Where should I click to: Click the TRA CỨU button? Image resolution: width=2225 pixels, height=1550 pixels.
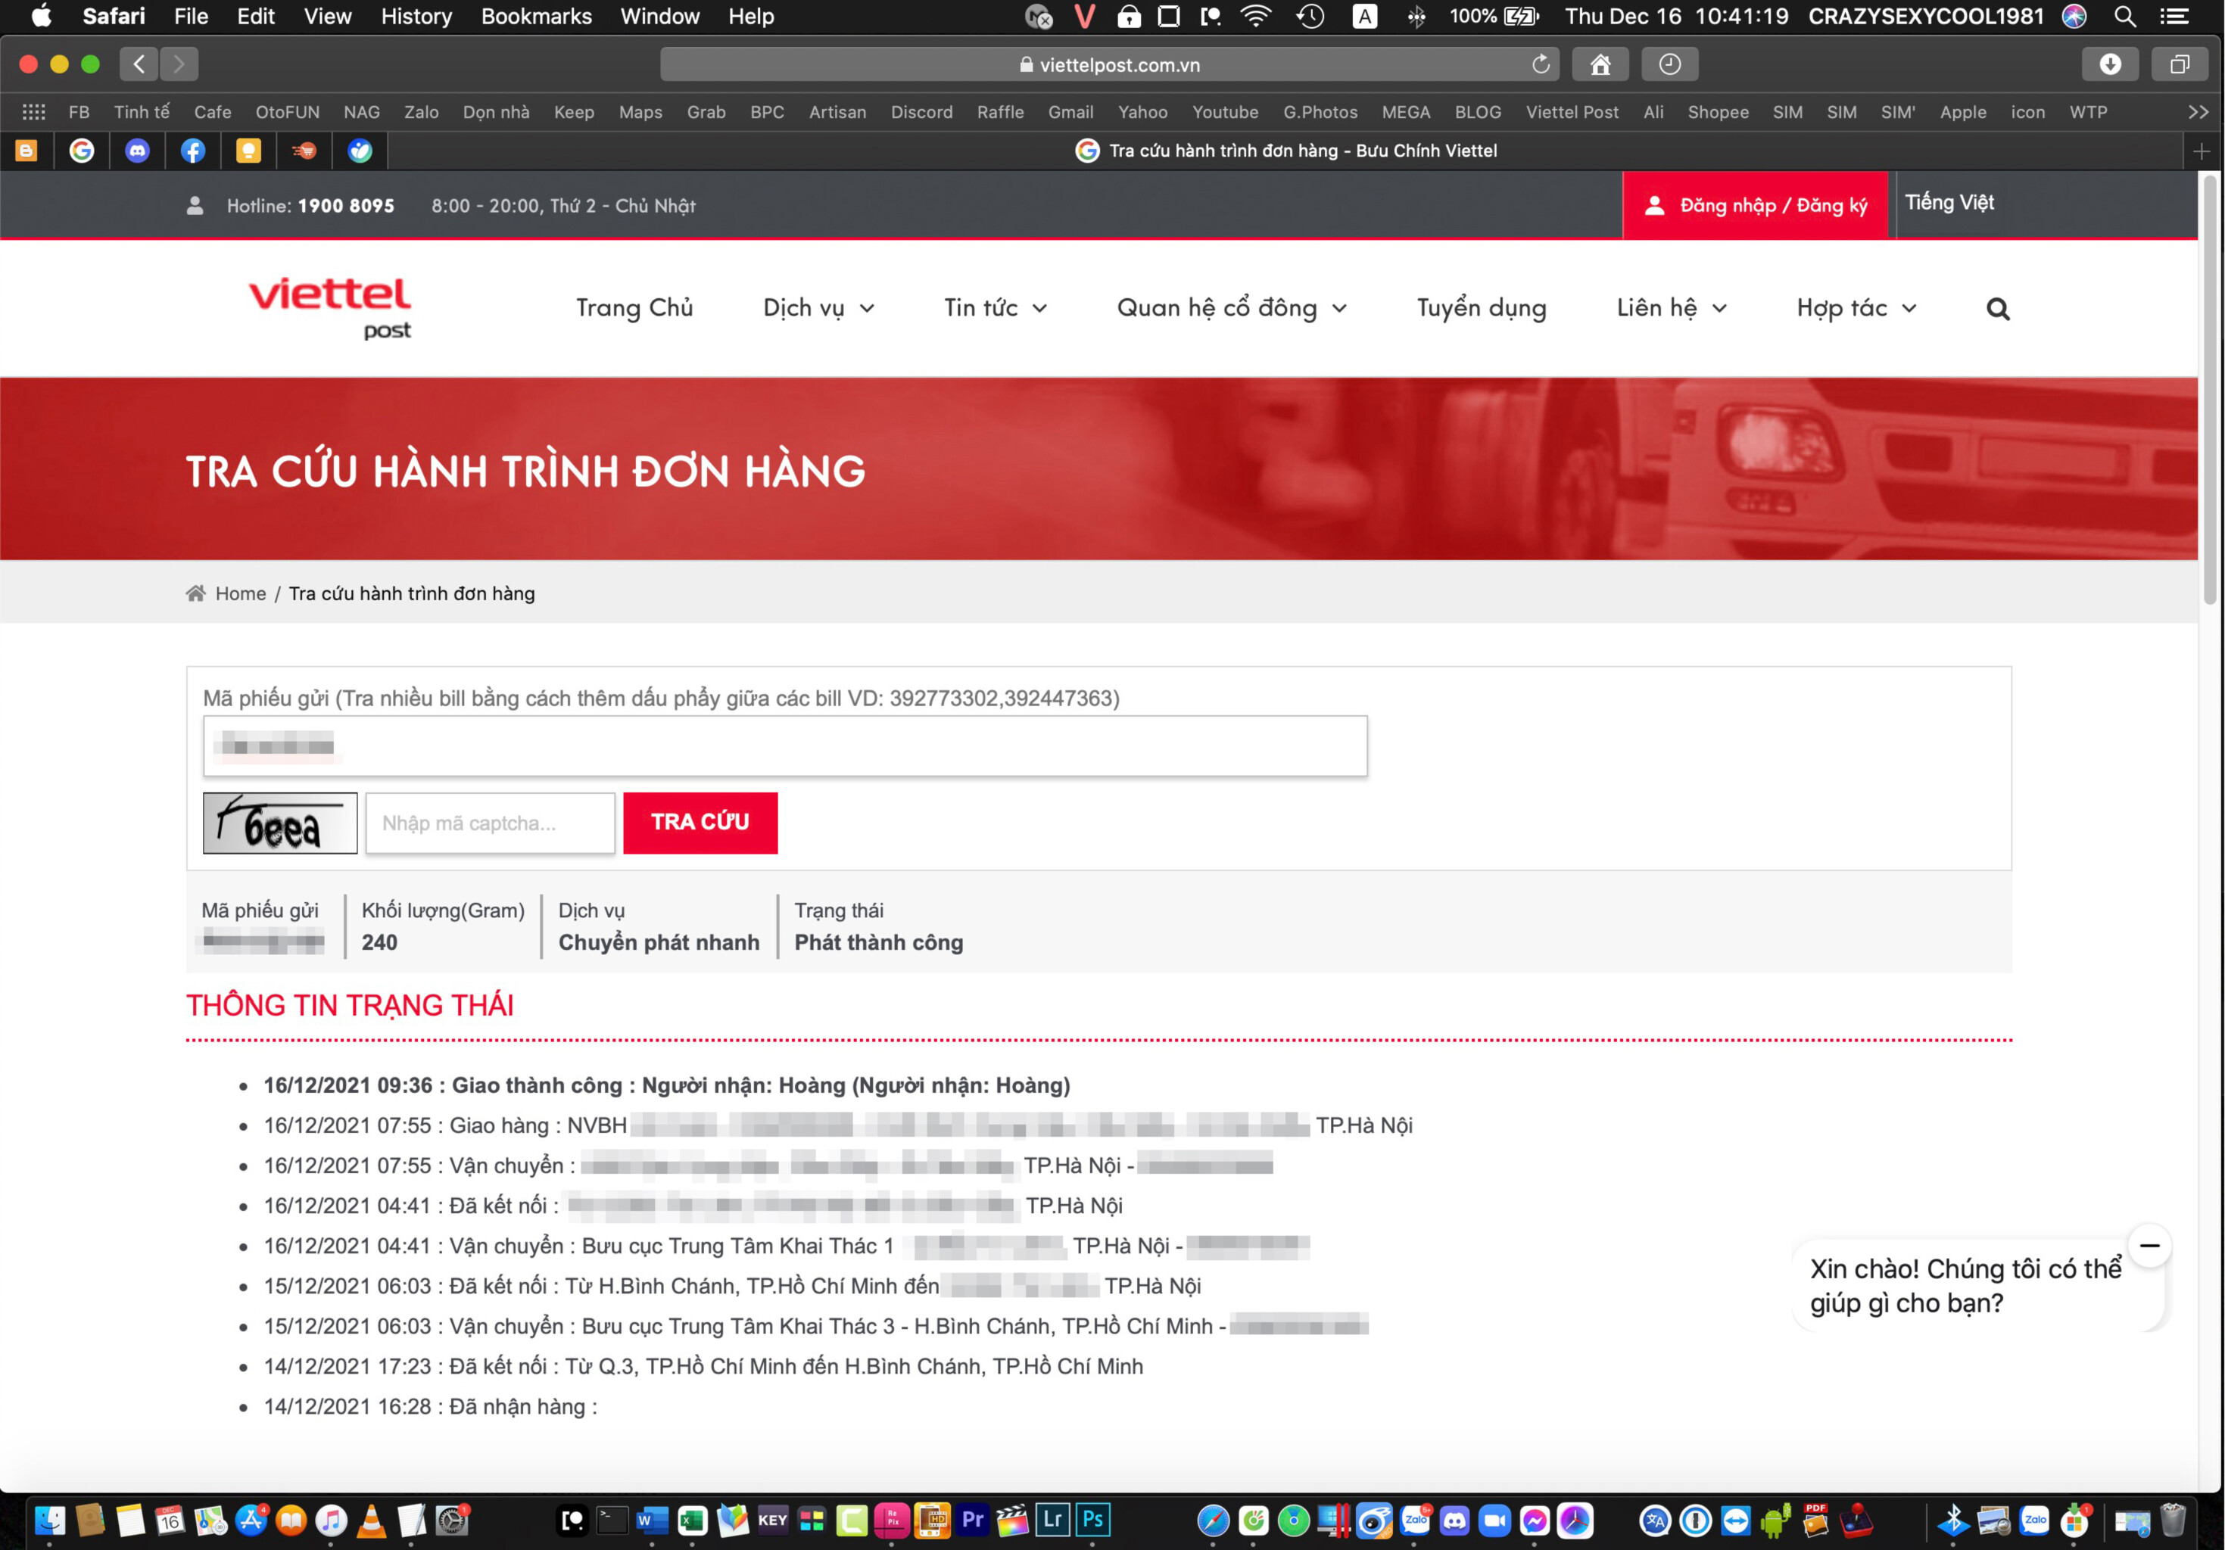click(x=700, y=823)
